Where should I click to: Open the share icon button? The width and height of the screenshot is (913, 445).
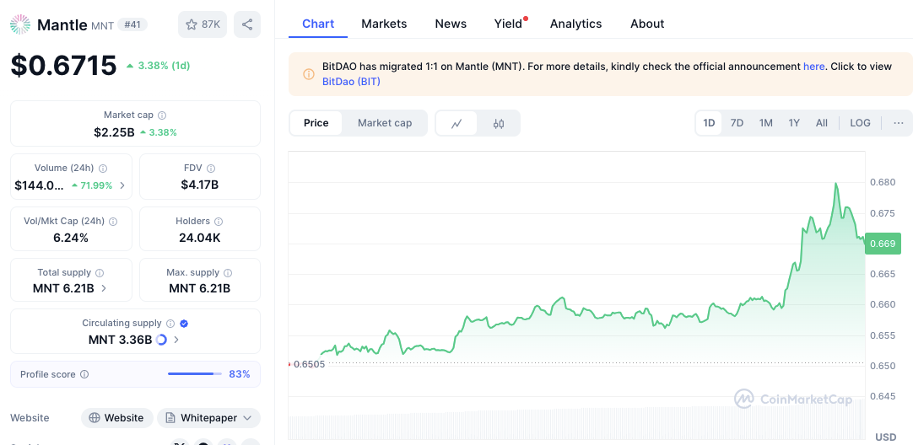click(x=247, y=24)
